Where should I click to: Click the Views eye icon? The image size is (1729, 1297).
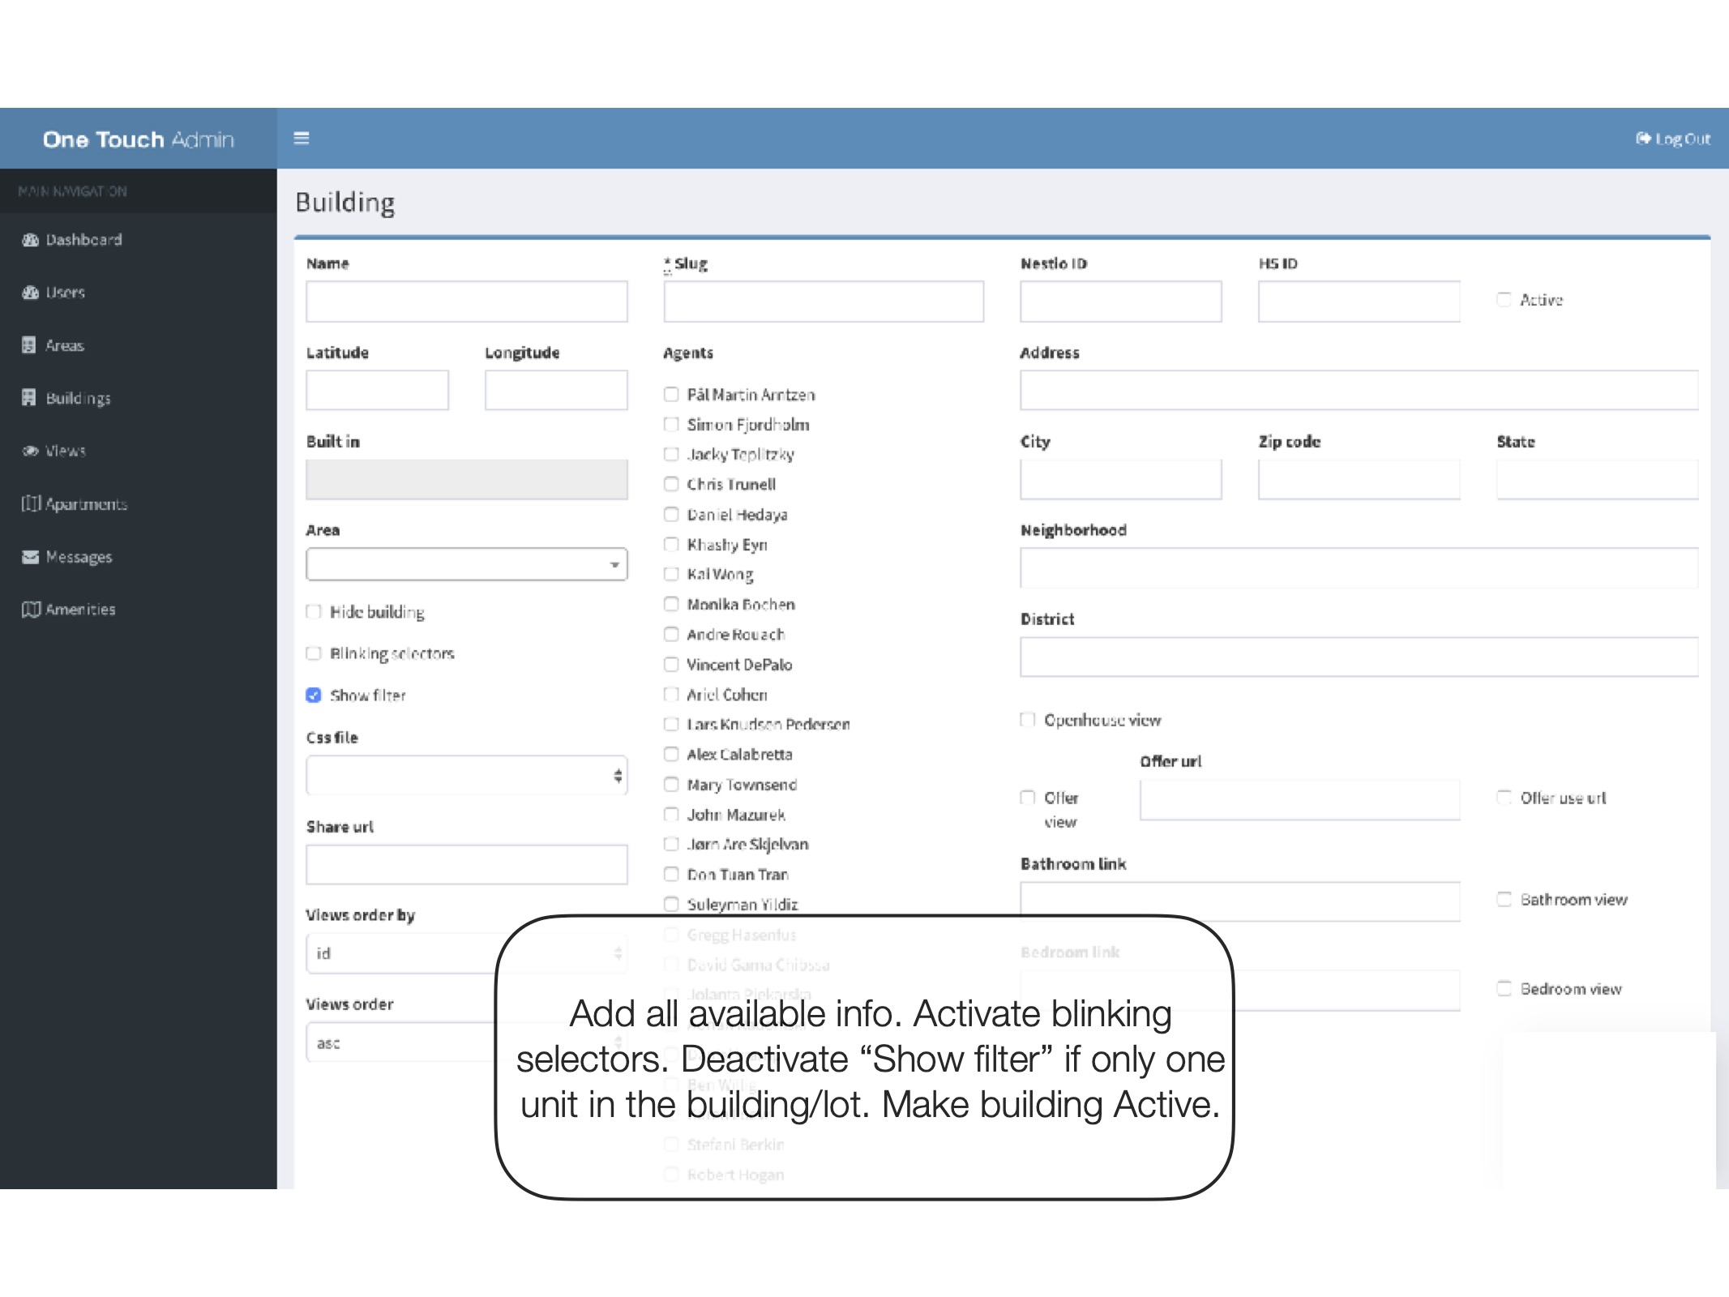(30, 451)
